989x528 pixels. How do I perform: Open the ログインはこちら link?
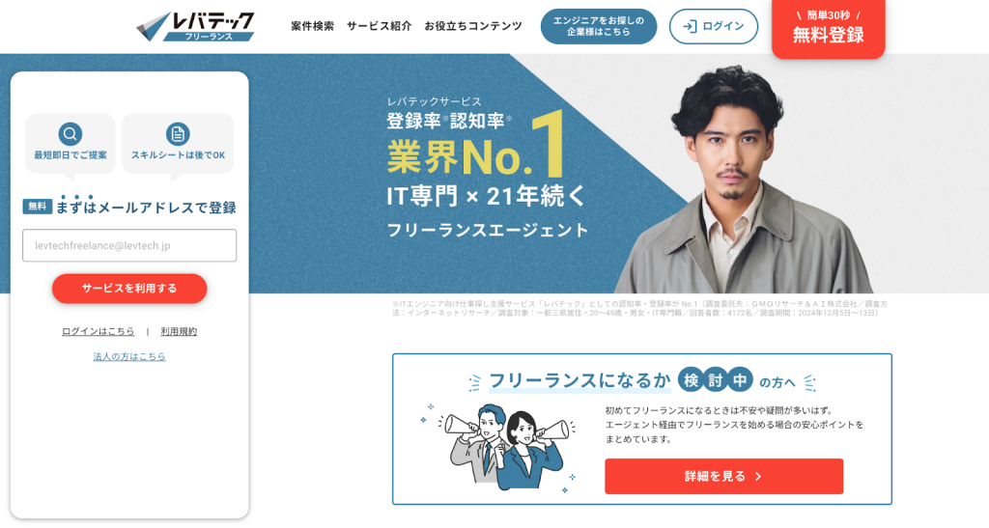coord(98,331)
